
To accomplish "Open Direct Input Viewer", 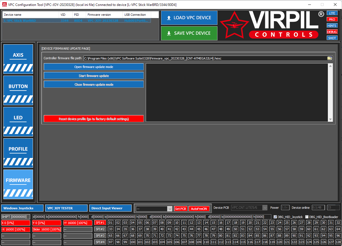I will click(110, 208).
